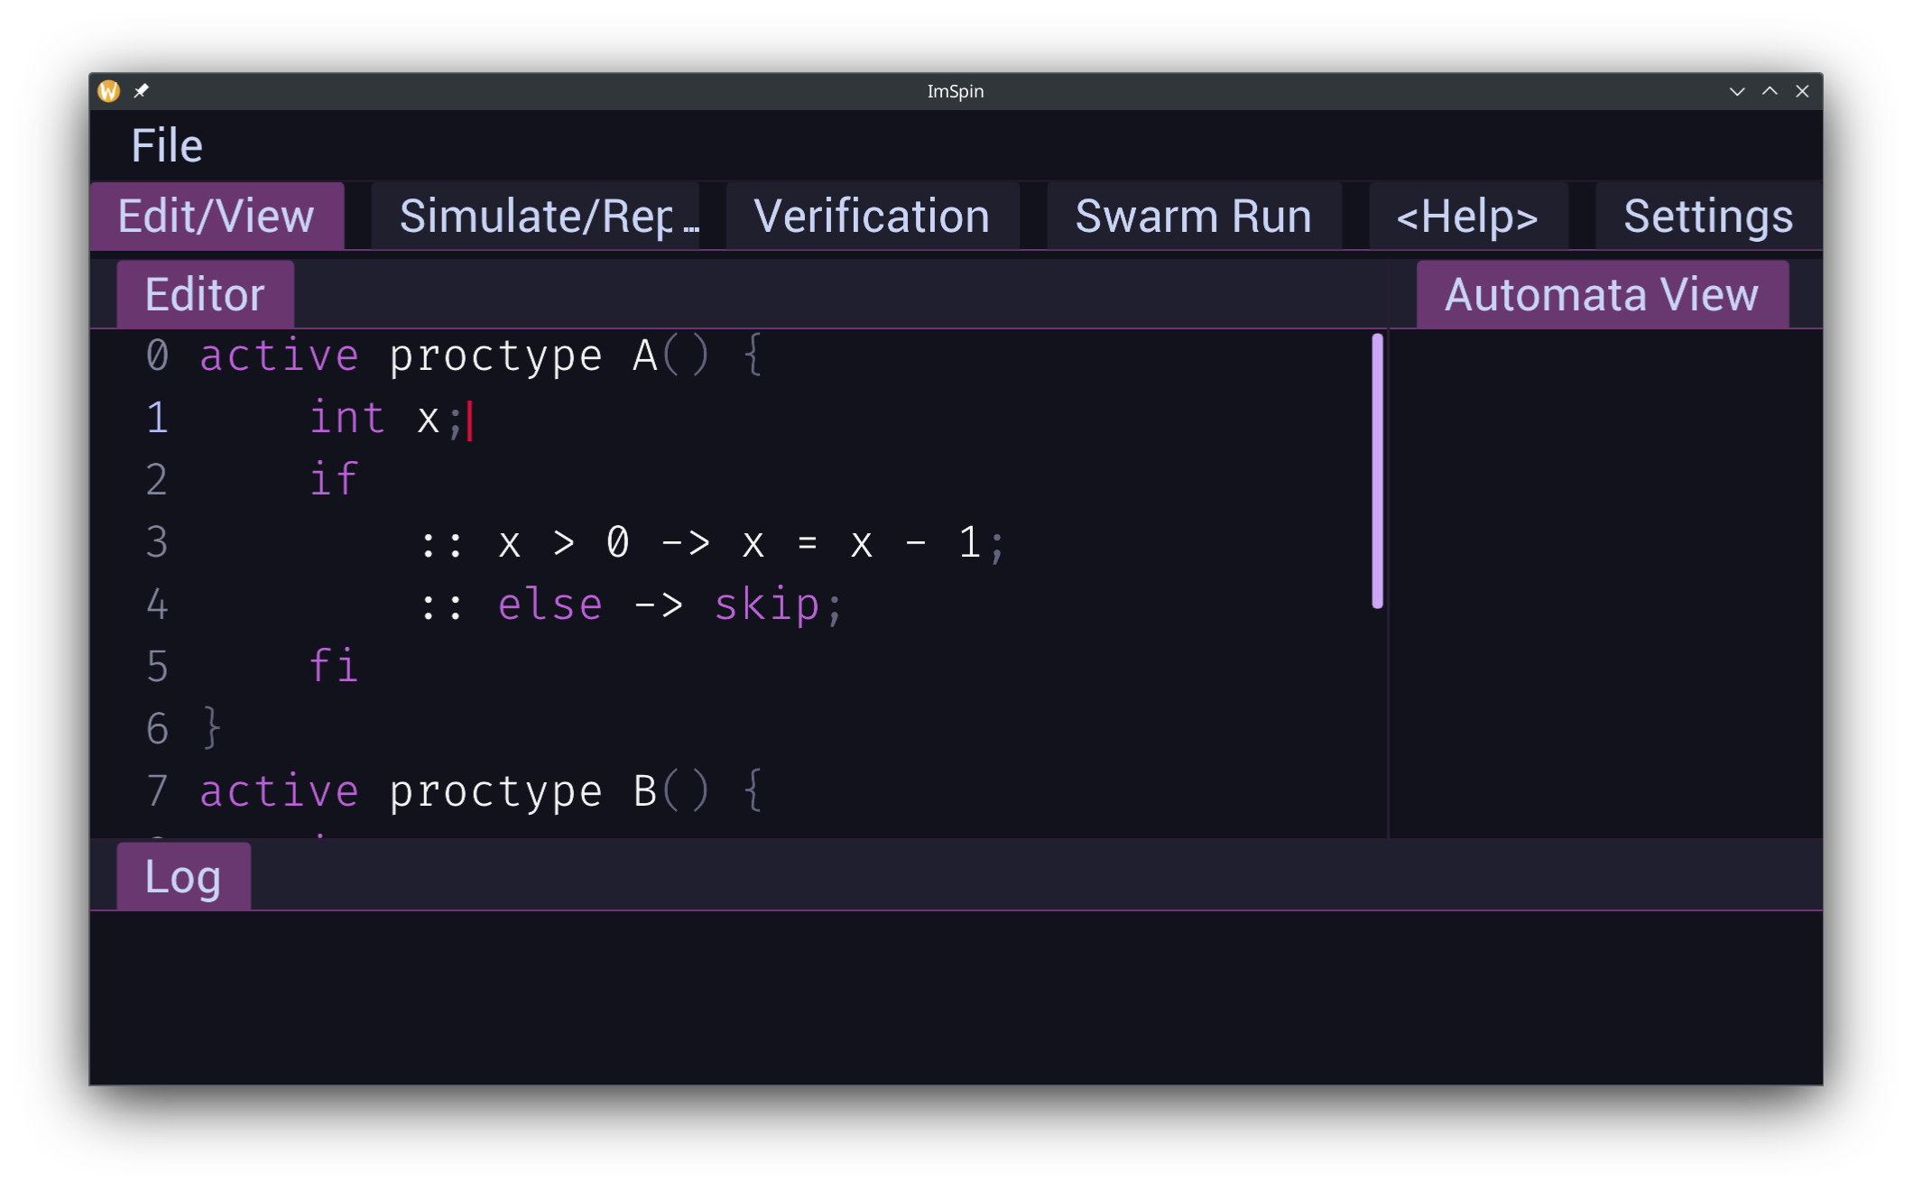Switch to the Edit/View tab

click(217, 217)
